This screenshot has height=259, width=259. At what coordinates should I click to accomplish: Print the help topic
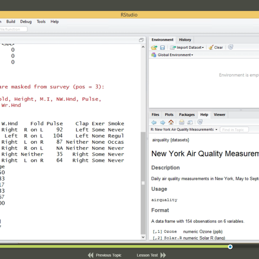182,122
